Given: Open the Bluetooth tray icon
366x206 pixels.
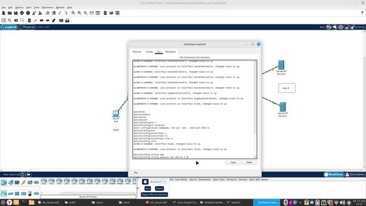Looking at the screenshot, I should (285, 203).
